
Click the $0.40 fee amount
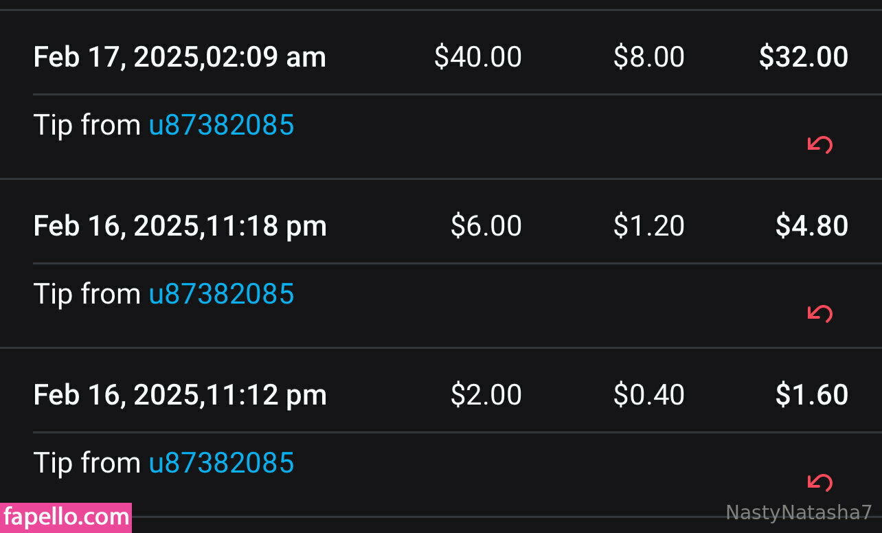pos(648,395)
